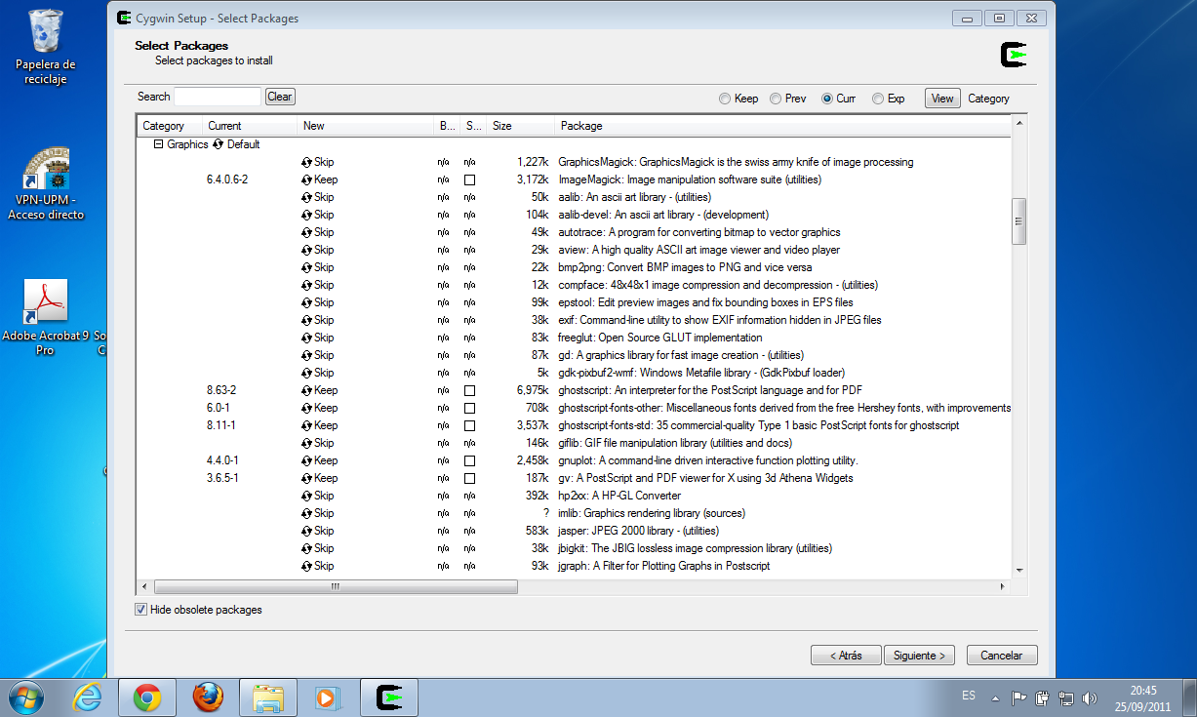Cycle the Skip icon for epstool
The height and width of the screenshot is (717, 1197).
pyautogui.click(x=307, y=303)
